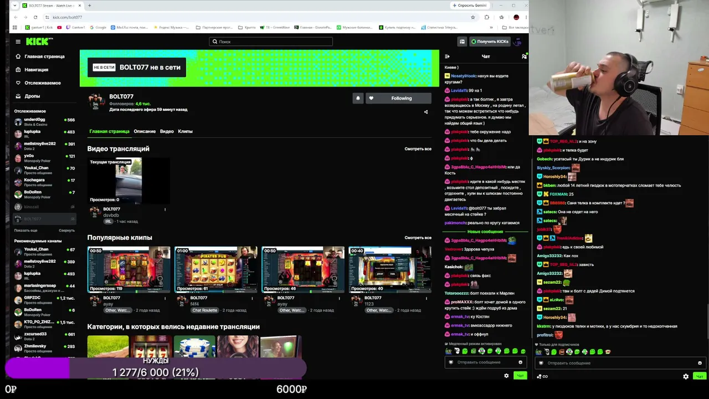Click the Получить KICKs button
This screenshot has width=709, height=399.
coord(490,42)
